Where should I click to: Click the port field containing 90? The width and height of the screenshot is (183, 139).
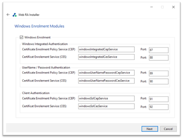click(159, 81)
